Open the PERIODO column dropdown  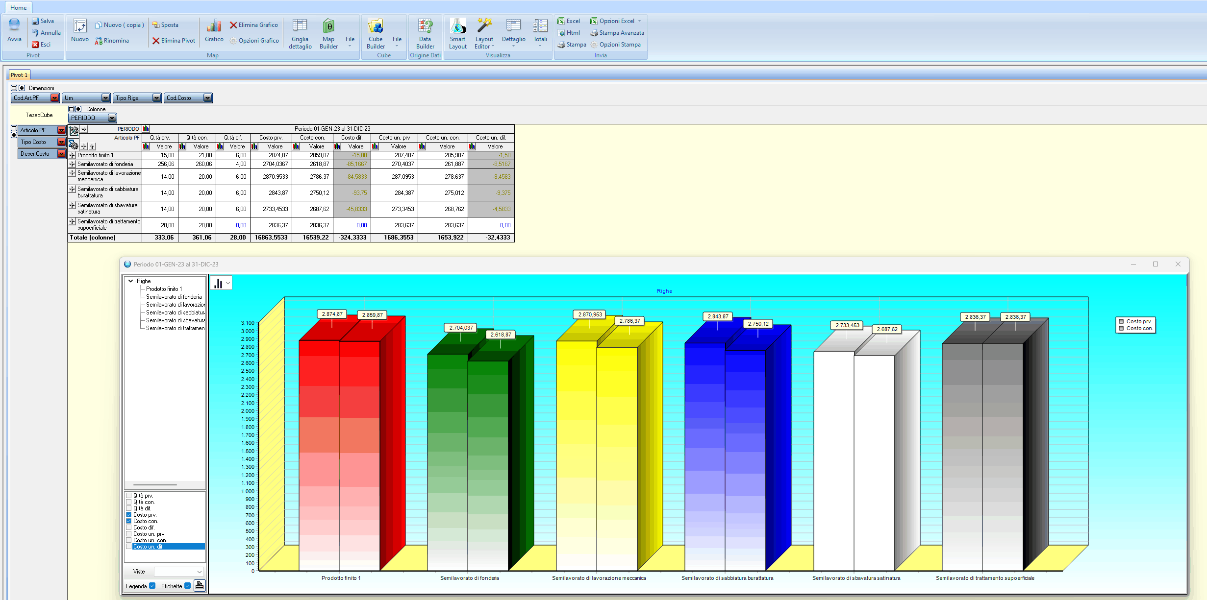(112, 118)
